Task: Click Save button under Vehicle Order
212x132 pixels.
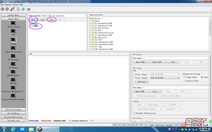Action: (x=51, y=20)
